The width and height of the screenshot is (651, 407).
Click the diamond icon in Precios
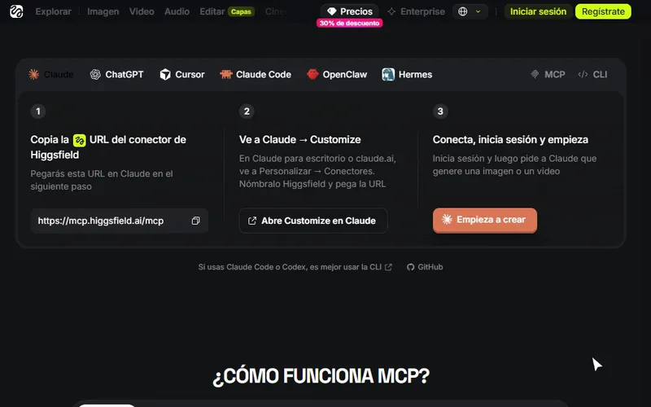pyautogui.click(x=331, y=11)
